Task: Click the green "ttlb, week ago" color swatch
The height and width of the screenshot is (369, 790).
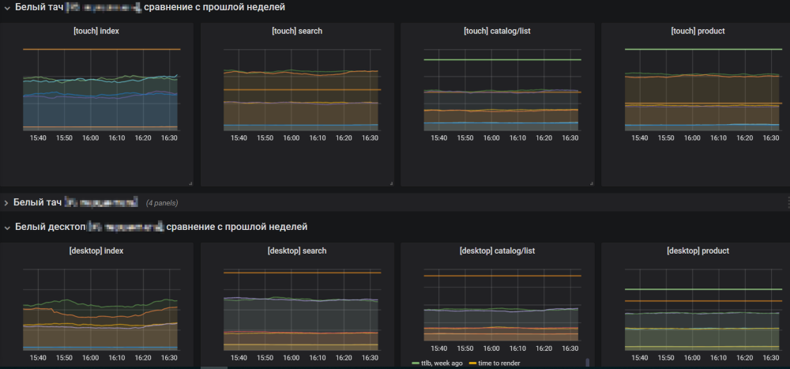Action: [x=416, y=363]
